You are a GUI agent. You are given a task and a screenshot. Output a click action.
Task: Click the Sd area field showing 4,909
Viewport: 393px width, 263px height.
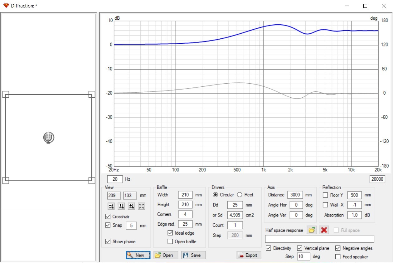235,215
